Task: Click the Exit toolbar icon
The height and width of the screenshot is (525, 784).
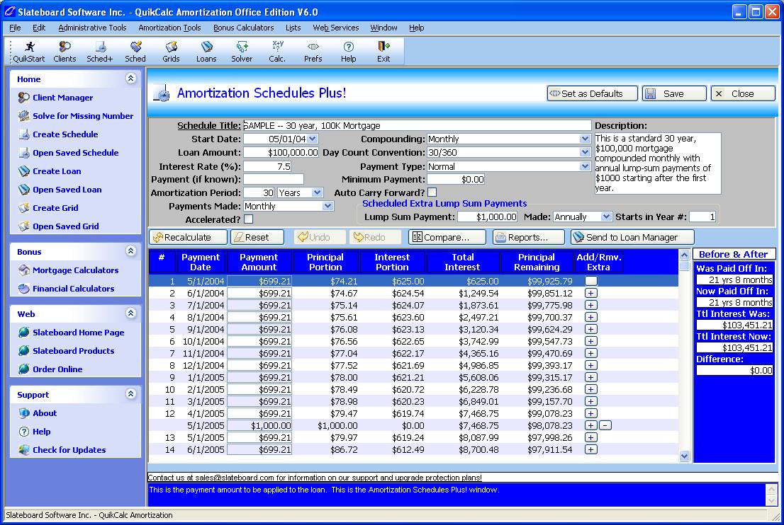Action: click(x=383, y=51)
